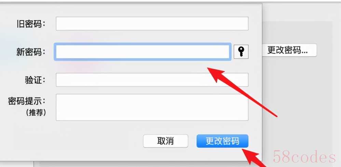Open the password assistant key icon
Viewport: 341px width, 167px height.
[241, 51]
